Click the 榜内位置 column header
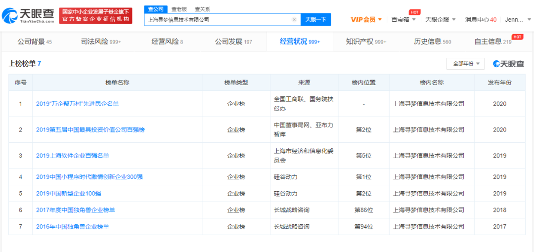Screen dimensions: 534x252 [x=364, y=83]
